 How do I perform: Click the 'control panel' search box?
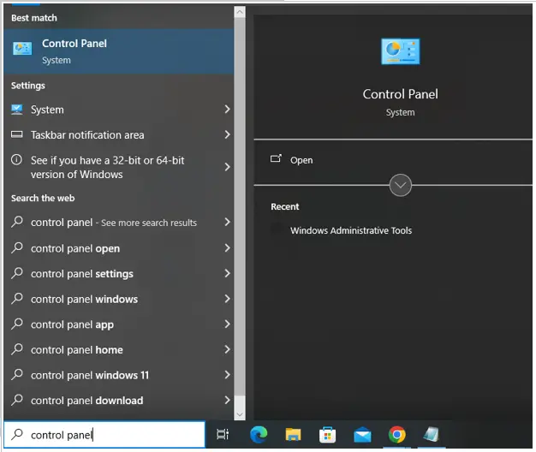click(x=104, y=435)
